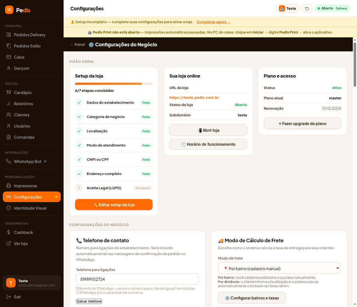This screenshot has height=307, width=357.
Task: Click the Pedidos Delivery columns icon
Action: (x=9, y=35)
